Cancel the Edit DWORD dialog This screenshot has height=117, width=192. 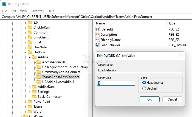click(x=172, y=99)
